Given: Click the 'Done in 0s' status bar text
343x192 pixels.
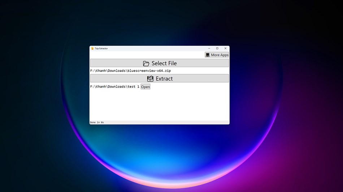Looking at the screenshot, I should [x=97, y=122].
